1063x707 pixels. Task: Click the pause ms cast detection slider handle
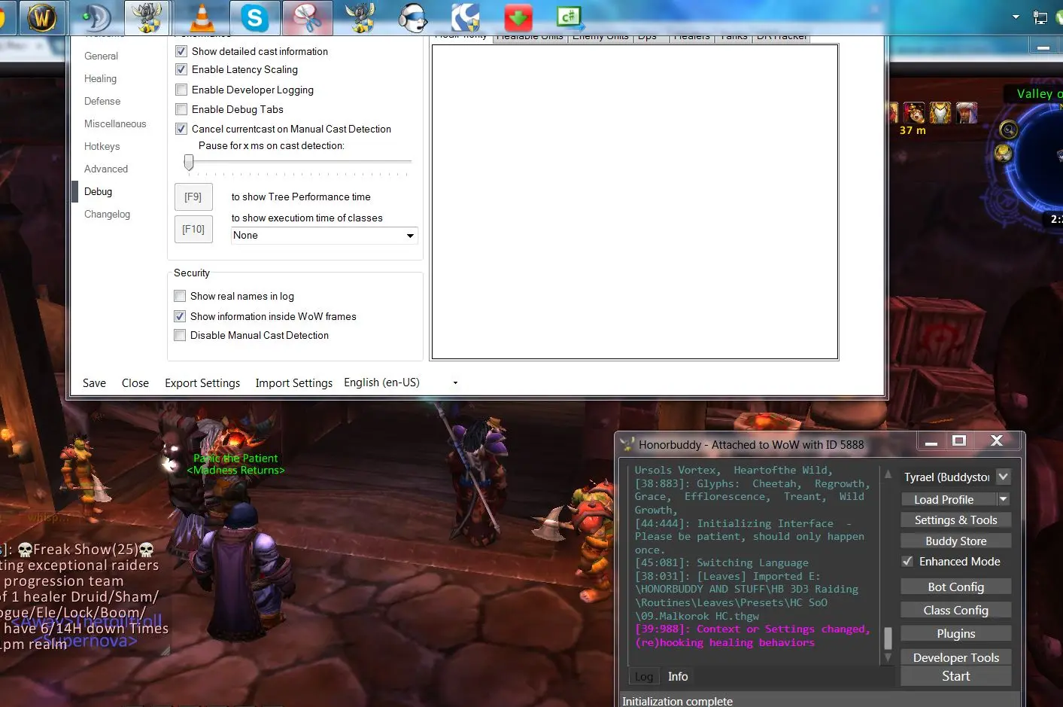point(189,162)
